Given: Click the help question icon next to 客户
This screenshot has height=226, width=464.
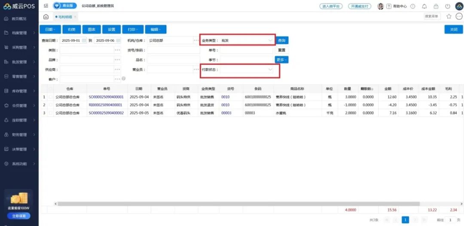Looking at the screenshot, I should pyautogui.click(x=124, y=79).
